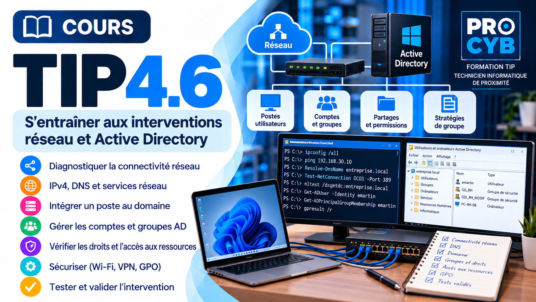Select the GDL_RH_MODIF row
The image size is (536, 302).
pos(486,198)
